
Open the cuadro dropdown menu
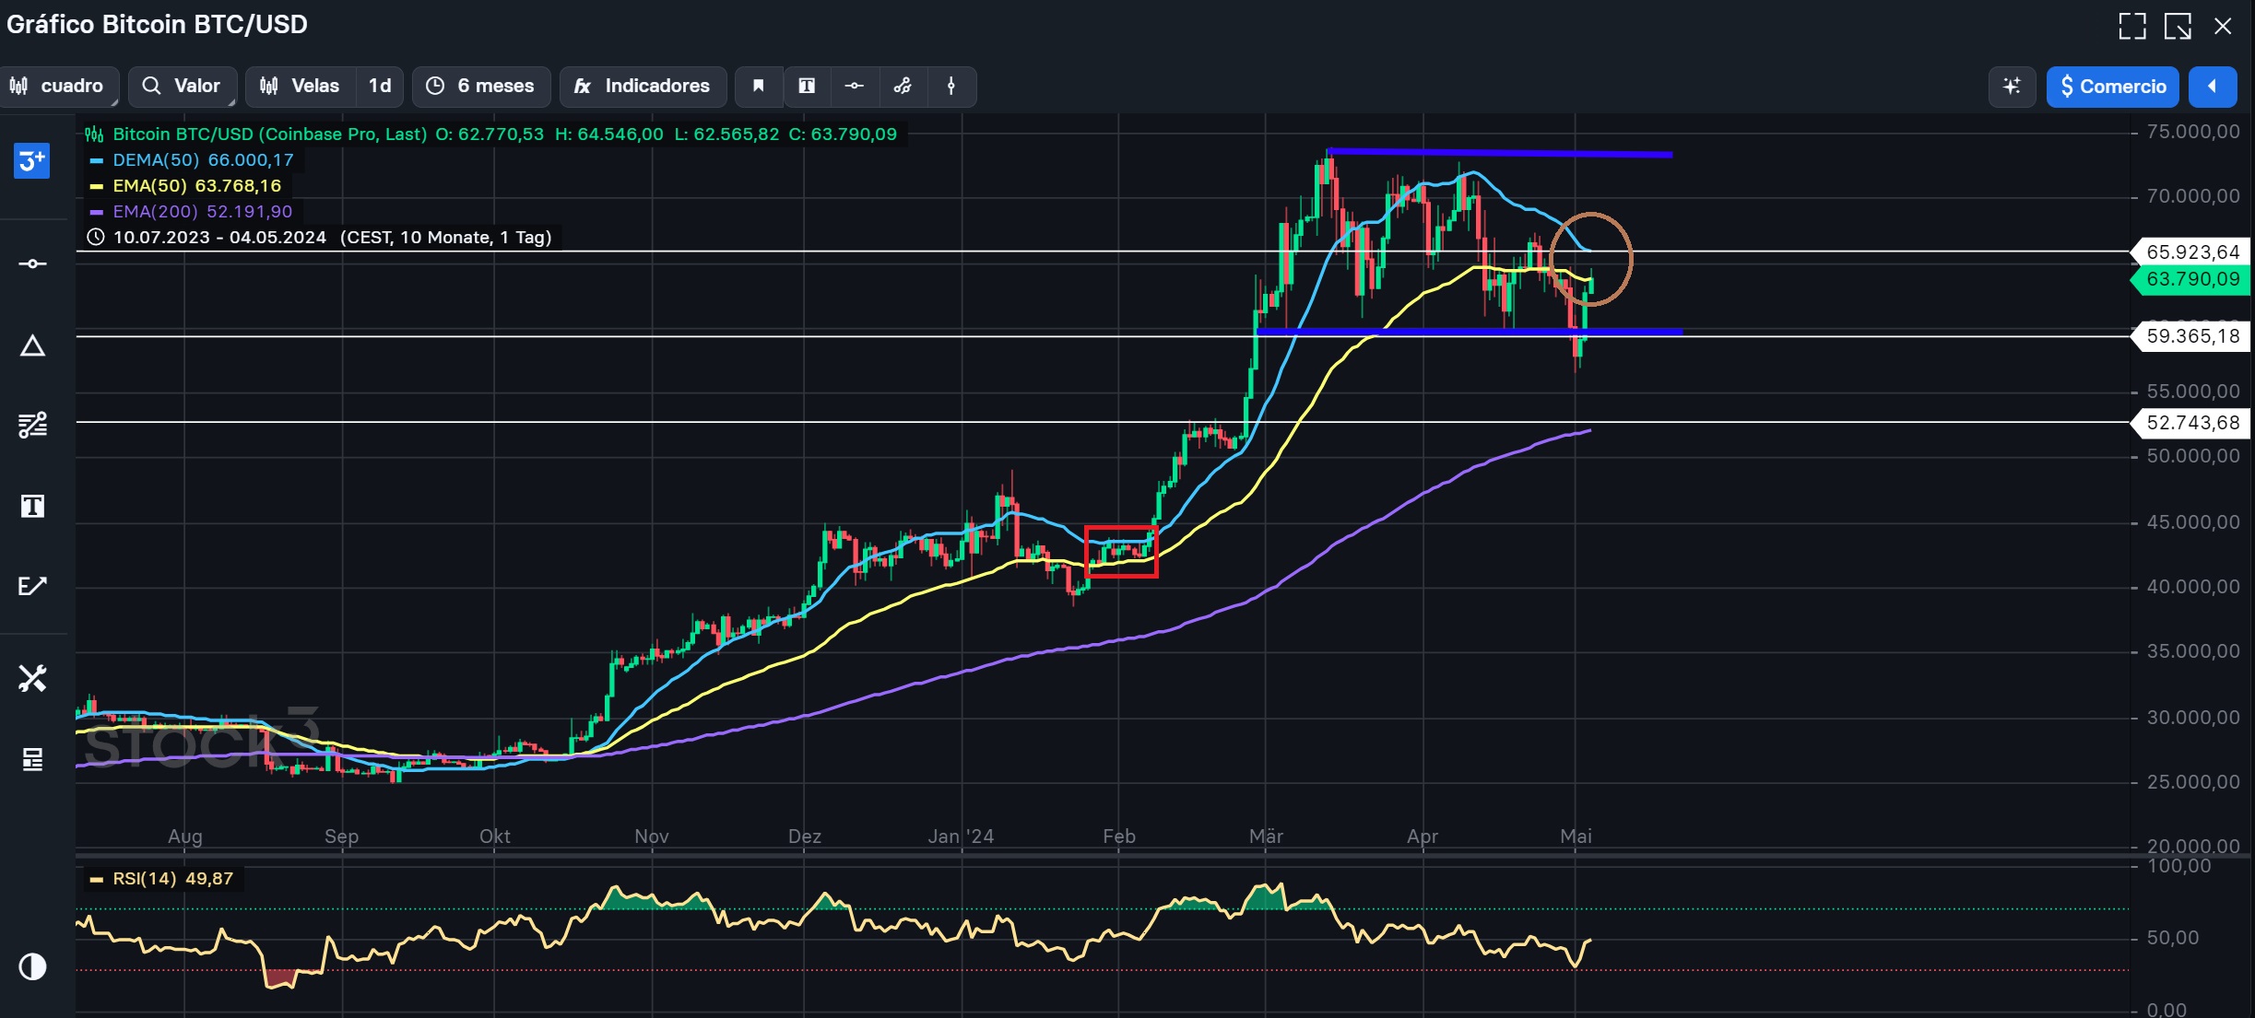click(59, 86)
